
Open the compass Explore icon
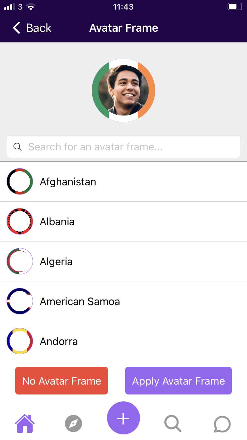(x=73, y=424)
